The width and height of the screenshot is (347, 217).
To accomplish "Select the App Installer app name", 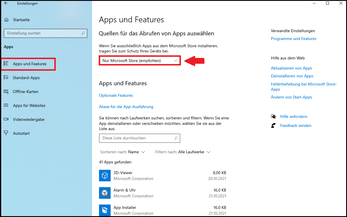I will click(x=125, y=207).
